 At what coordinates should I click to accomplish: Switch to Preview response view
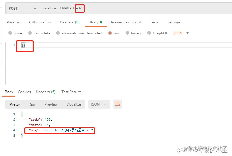[x=51, y=104]
